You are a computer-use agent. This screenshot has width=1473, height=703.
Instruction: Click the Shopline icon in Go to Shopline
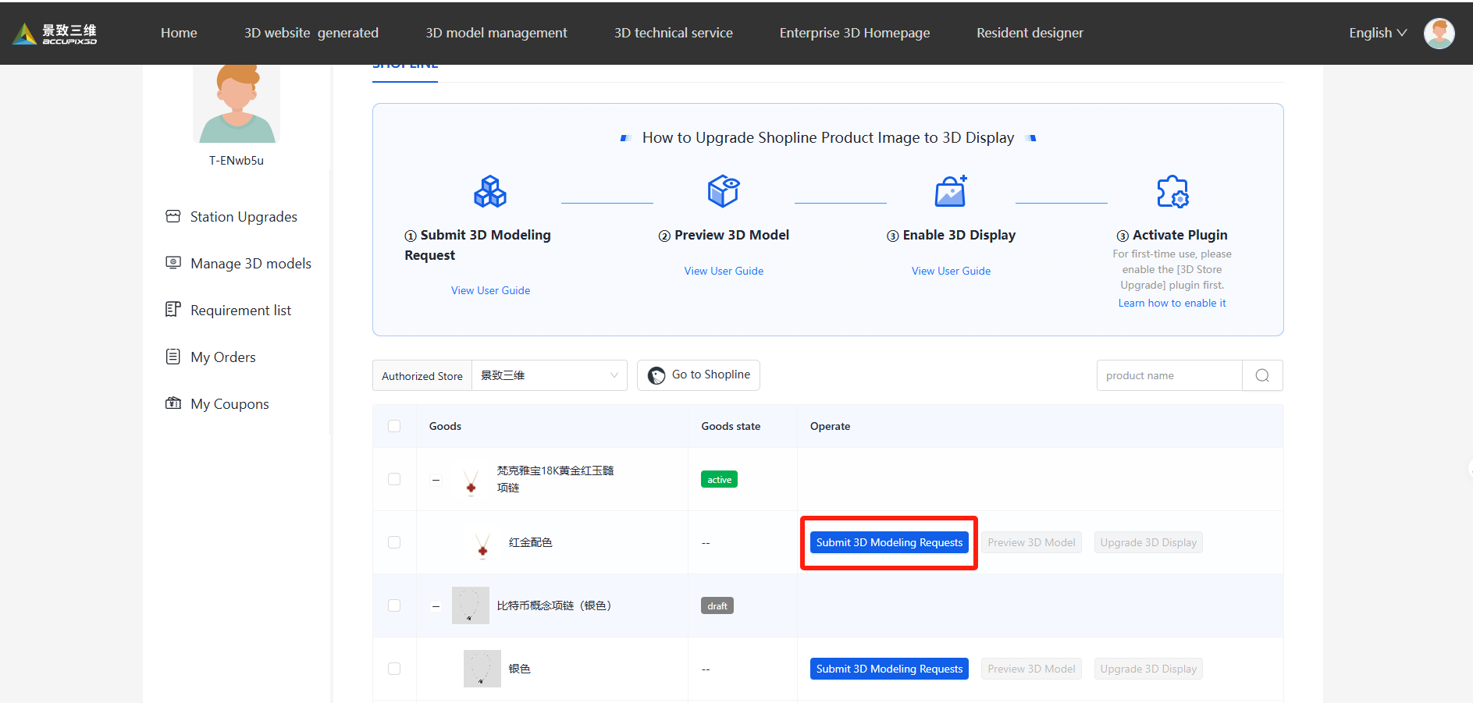click(x=656, y=375)
